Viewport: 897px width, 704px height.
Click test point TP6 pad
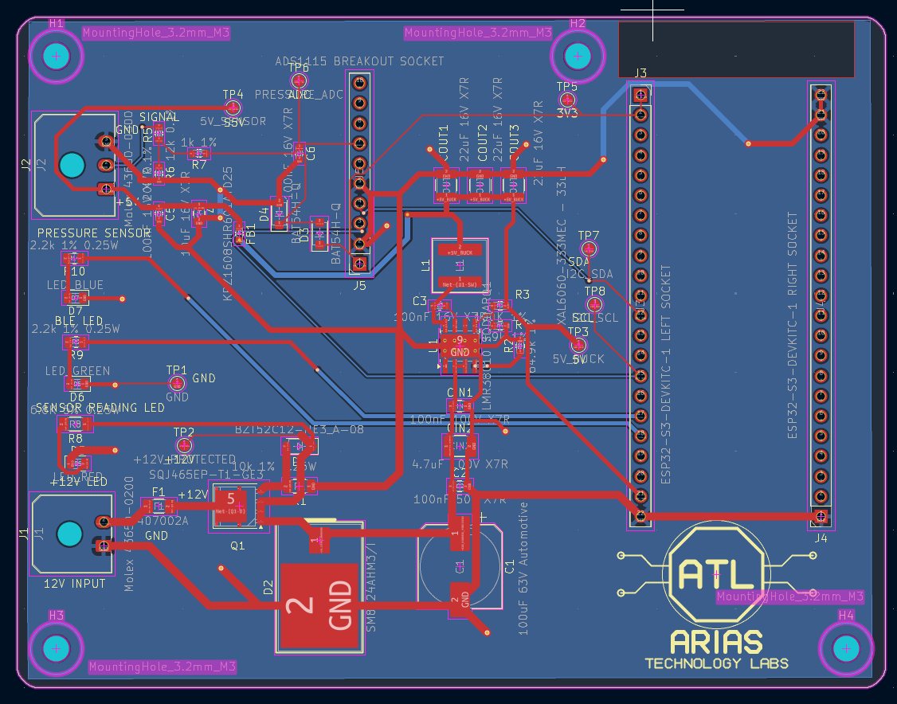[297, 80]
